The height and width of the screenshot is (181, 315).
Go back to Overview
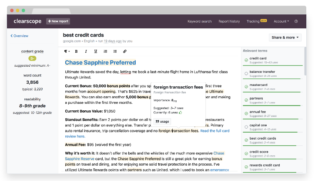tap(20, 36)
